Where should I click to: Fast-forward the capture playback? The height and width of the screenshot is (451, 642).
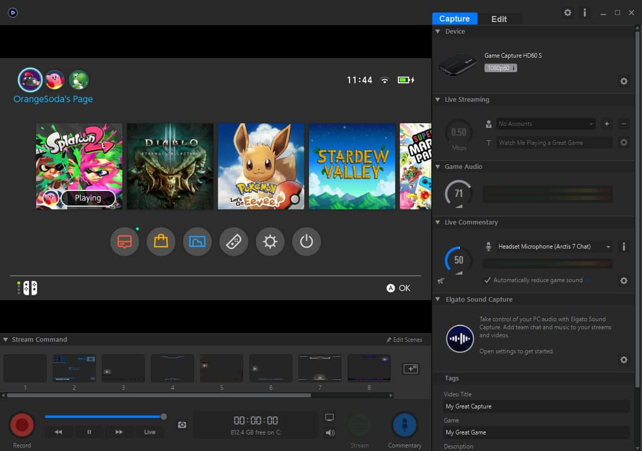(x=119, y=432)
